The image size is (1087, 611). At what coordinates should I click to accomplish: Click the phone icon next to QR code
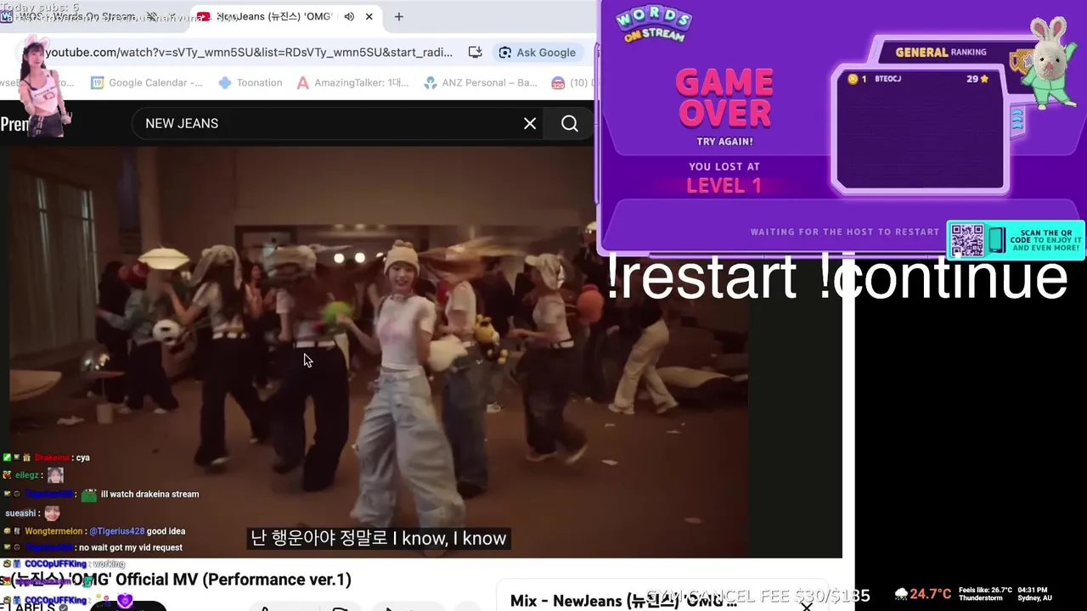(x=996, y=240)
